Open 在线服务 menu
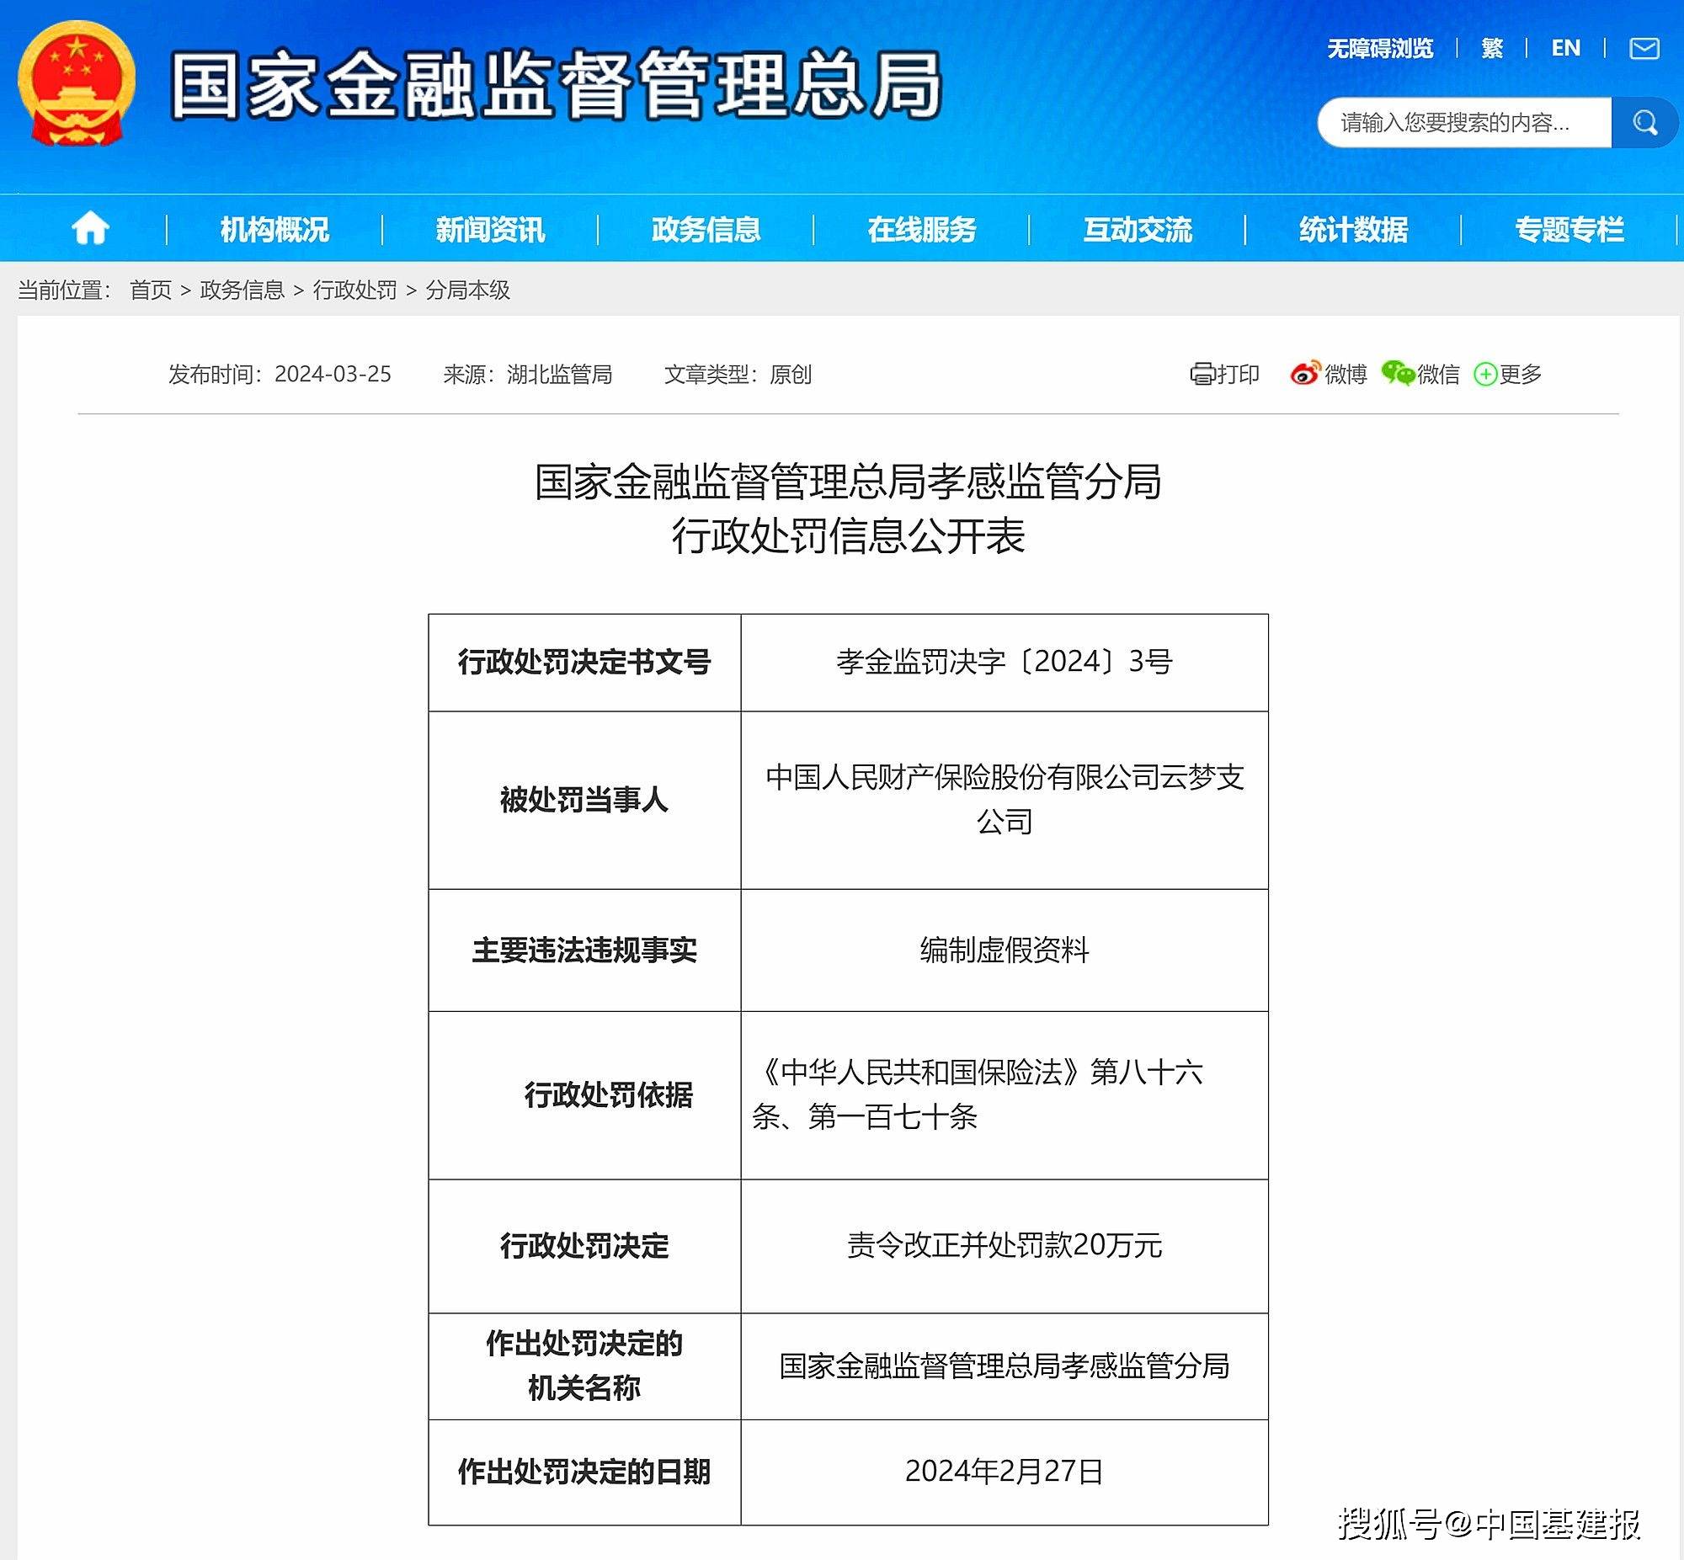Image resolution: width=1684 pixels, height=1560 pixels. (922, 230)
